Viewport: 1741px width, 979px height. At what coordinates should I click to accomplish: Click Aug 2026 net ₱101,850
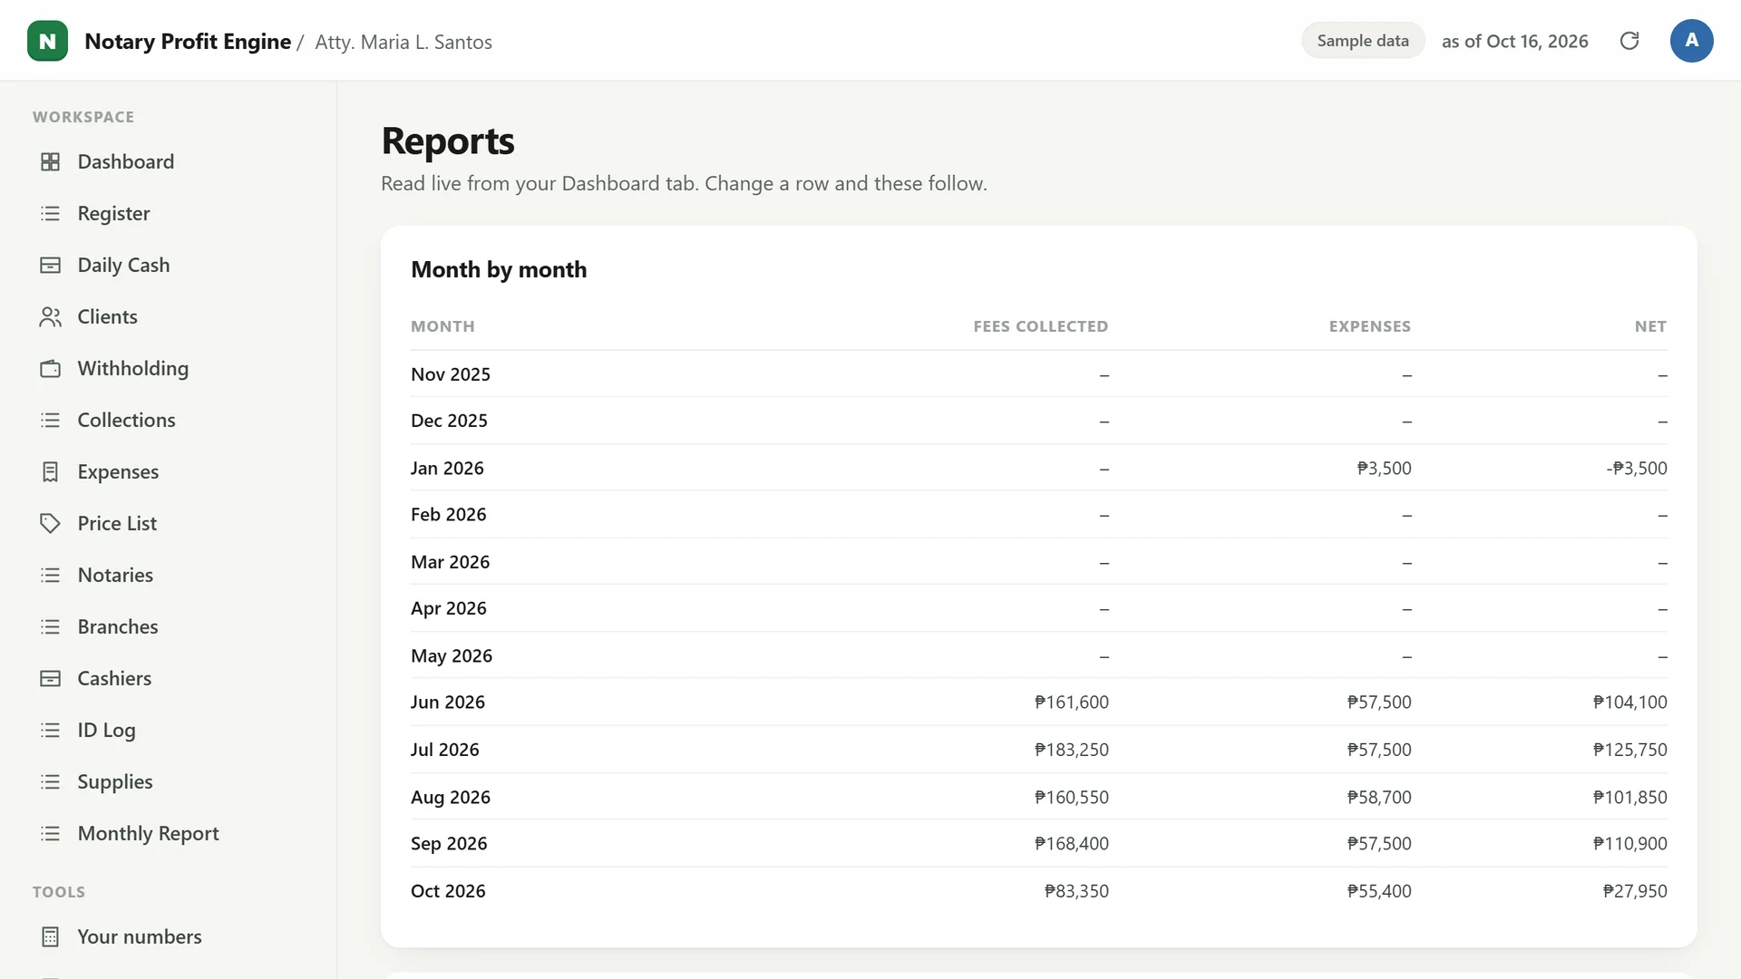[1629, 797]
